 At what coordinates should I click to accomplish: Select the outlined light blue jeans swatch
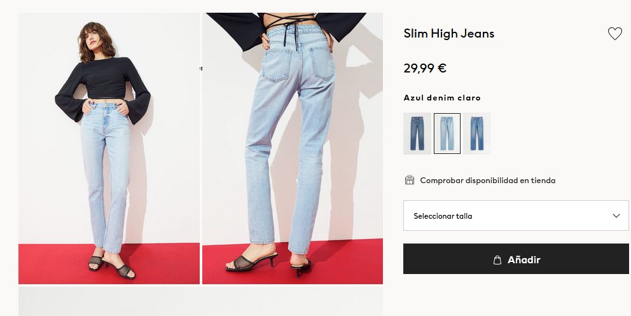pos(447,134)
